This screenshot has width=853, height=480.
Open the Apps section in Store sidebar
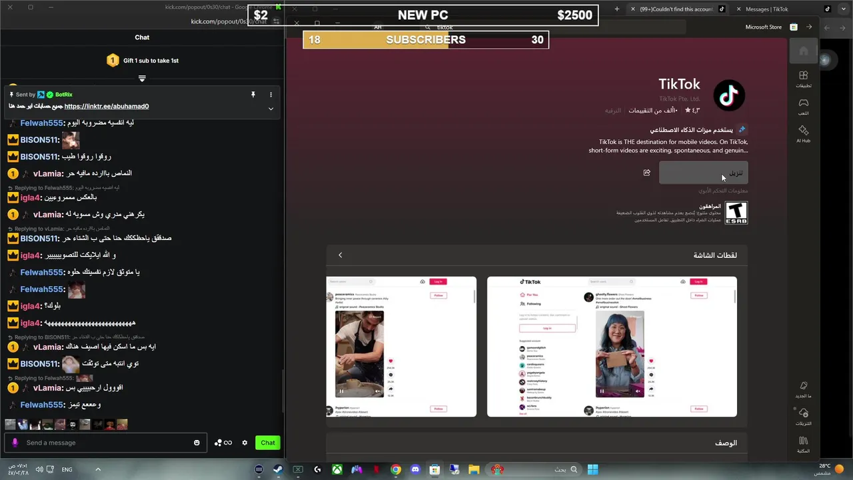[804, 79]
